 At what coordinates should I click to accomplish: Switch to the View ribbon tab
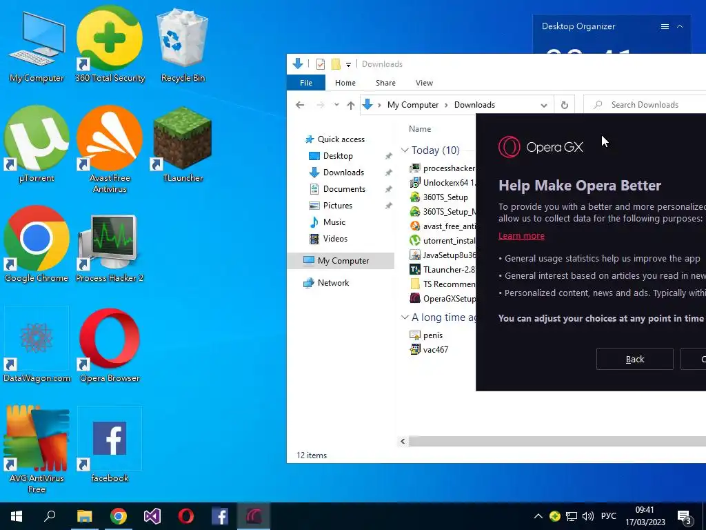pyautogui.click(x=424, y=83)
